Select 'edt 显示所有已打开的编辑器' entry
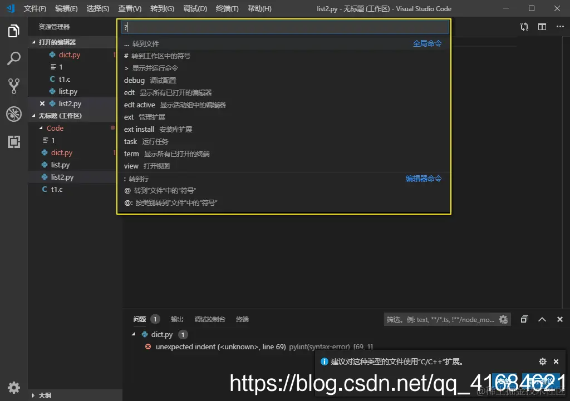This screenshot has height=401, width=570. pos(283,93)
